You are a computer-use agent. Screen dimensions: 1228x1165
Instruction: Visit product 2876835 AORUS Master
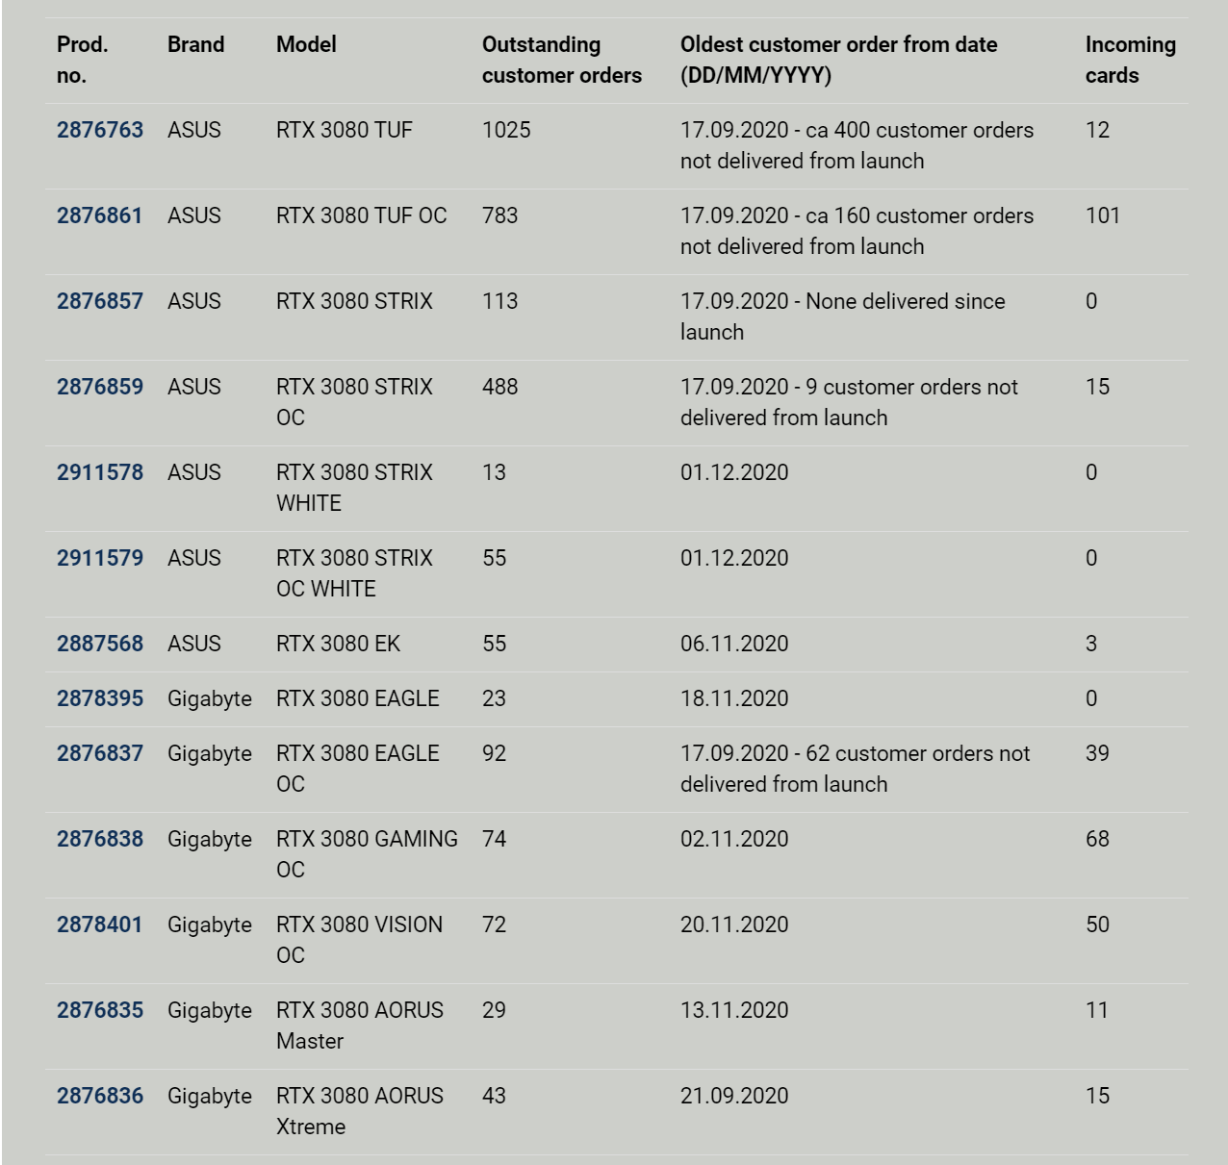point(100,1010)
